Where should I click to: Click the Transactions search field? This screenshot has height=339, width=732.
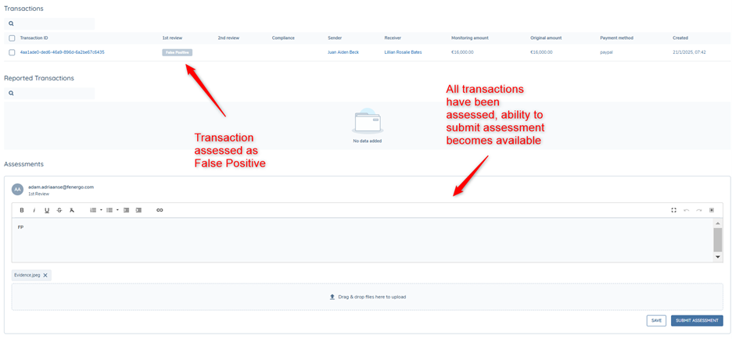click(53, 24)
